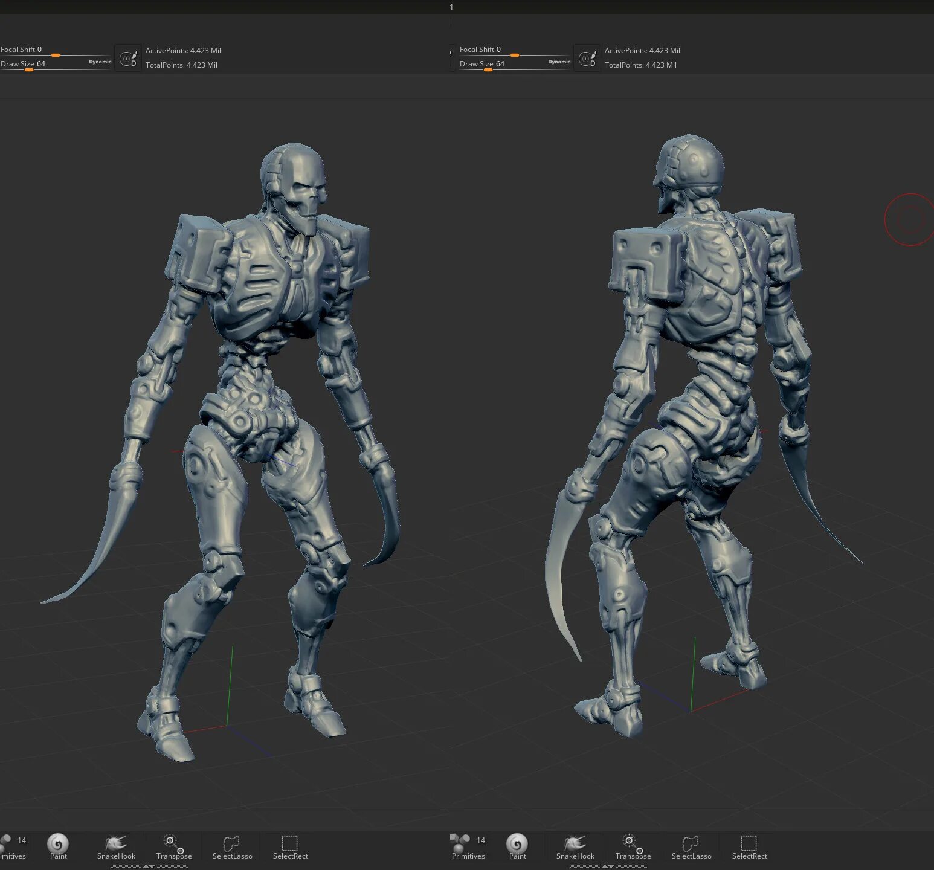Click the brush D icon in the left toolbar
This screenshot has height=870, width=934.
(128, 58)
